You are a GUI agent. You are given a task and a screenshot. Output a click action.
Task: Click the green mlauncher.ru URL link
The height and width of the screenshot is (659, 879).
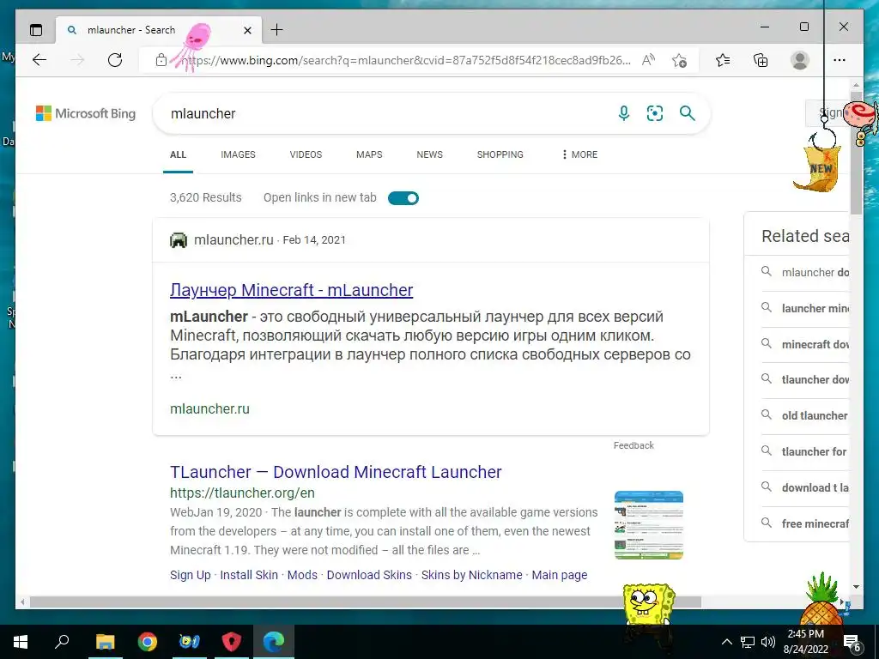(x=209, y=409)
